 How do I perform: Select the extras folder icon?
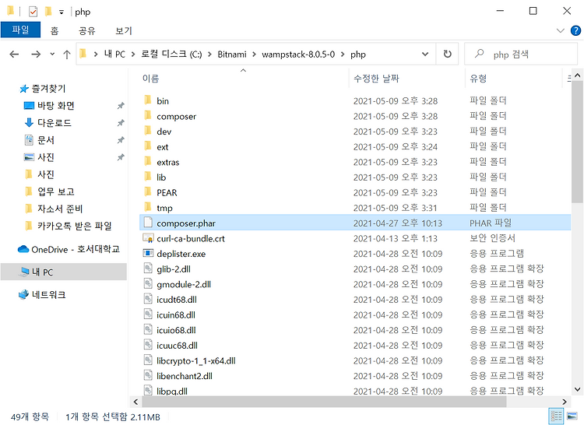tap(148, 161)
